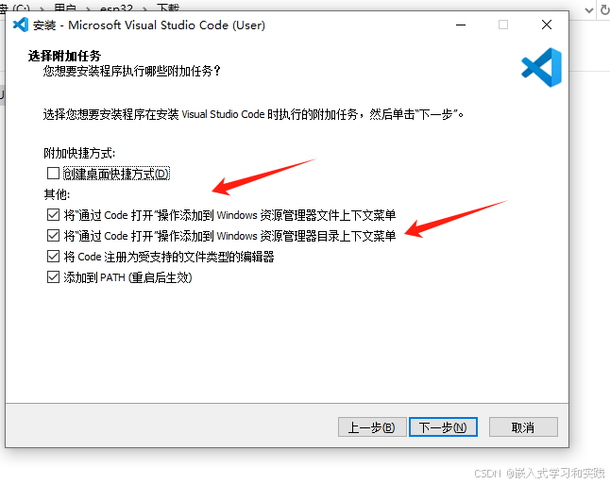Close the VS Code setup window
The height and width of the screenshot is (484, 610).
pos(547,25)
